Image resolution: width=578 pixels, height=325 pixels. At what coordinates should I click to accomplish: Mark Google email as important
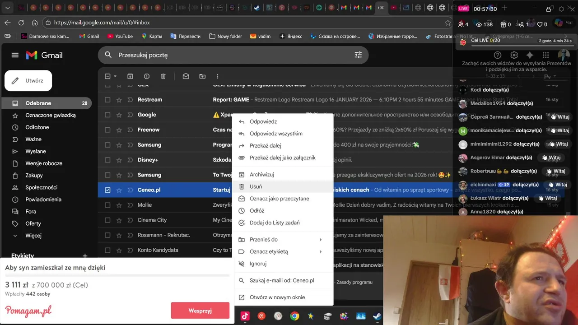tap(130, 115)
